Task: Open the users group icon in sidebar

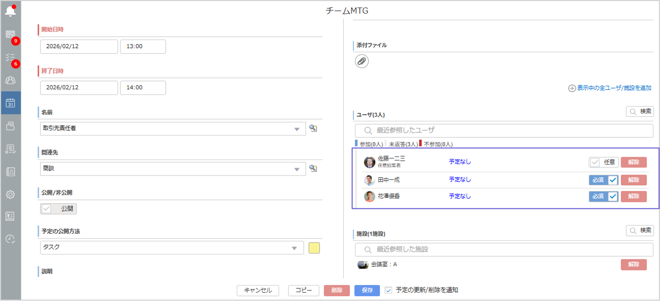Action: click(10, 80)
